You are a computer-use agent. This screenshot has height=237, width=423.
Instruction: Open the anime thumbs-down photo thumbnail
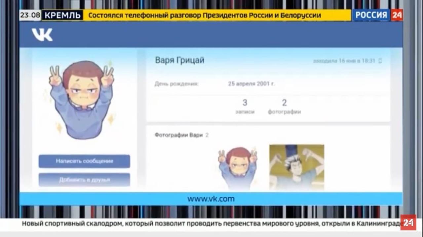tap(297, 167)
